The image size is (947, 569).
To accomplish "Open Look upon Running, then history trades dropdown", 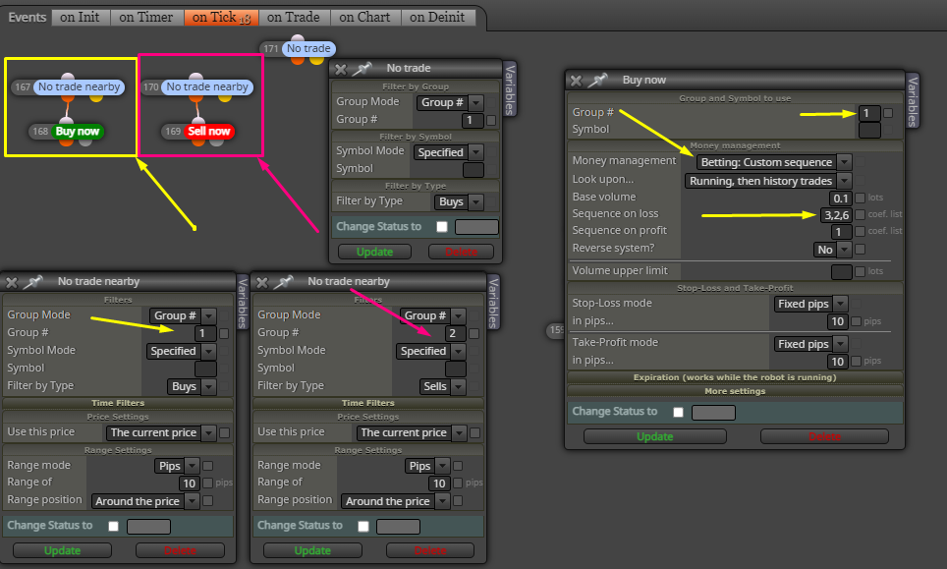I will [x=768, y=181].
